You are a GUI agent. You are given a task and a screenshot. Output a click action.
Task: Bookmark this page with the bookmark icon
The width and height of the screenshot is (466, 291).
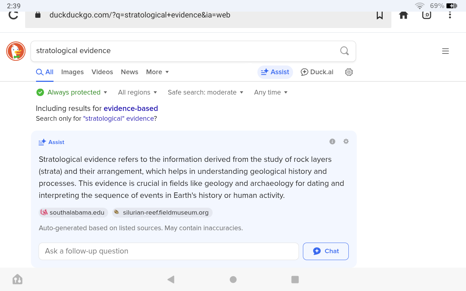tap(380, 15)
